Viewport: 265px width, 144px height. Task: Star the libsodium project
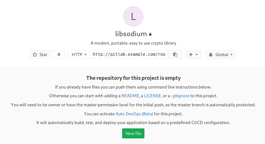(40, 55)
